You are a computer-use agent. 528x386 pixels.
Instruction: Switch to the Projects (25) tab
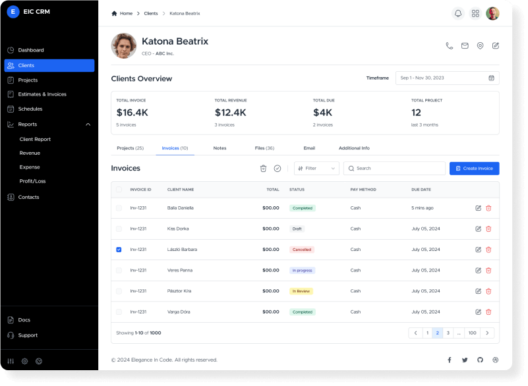click(x=130, y=148)
